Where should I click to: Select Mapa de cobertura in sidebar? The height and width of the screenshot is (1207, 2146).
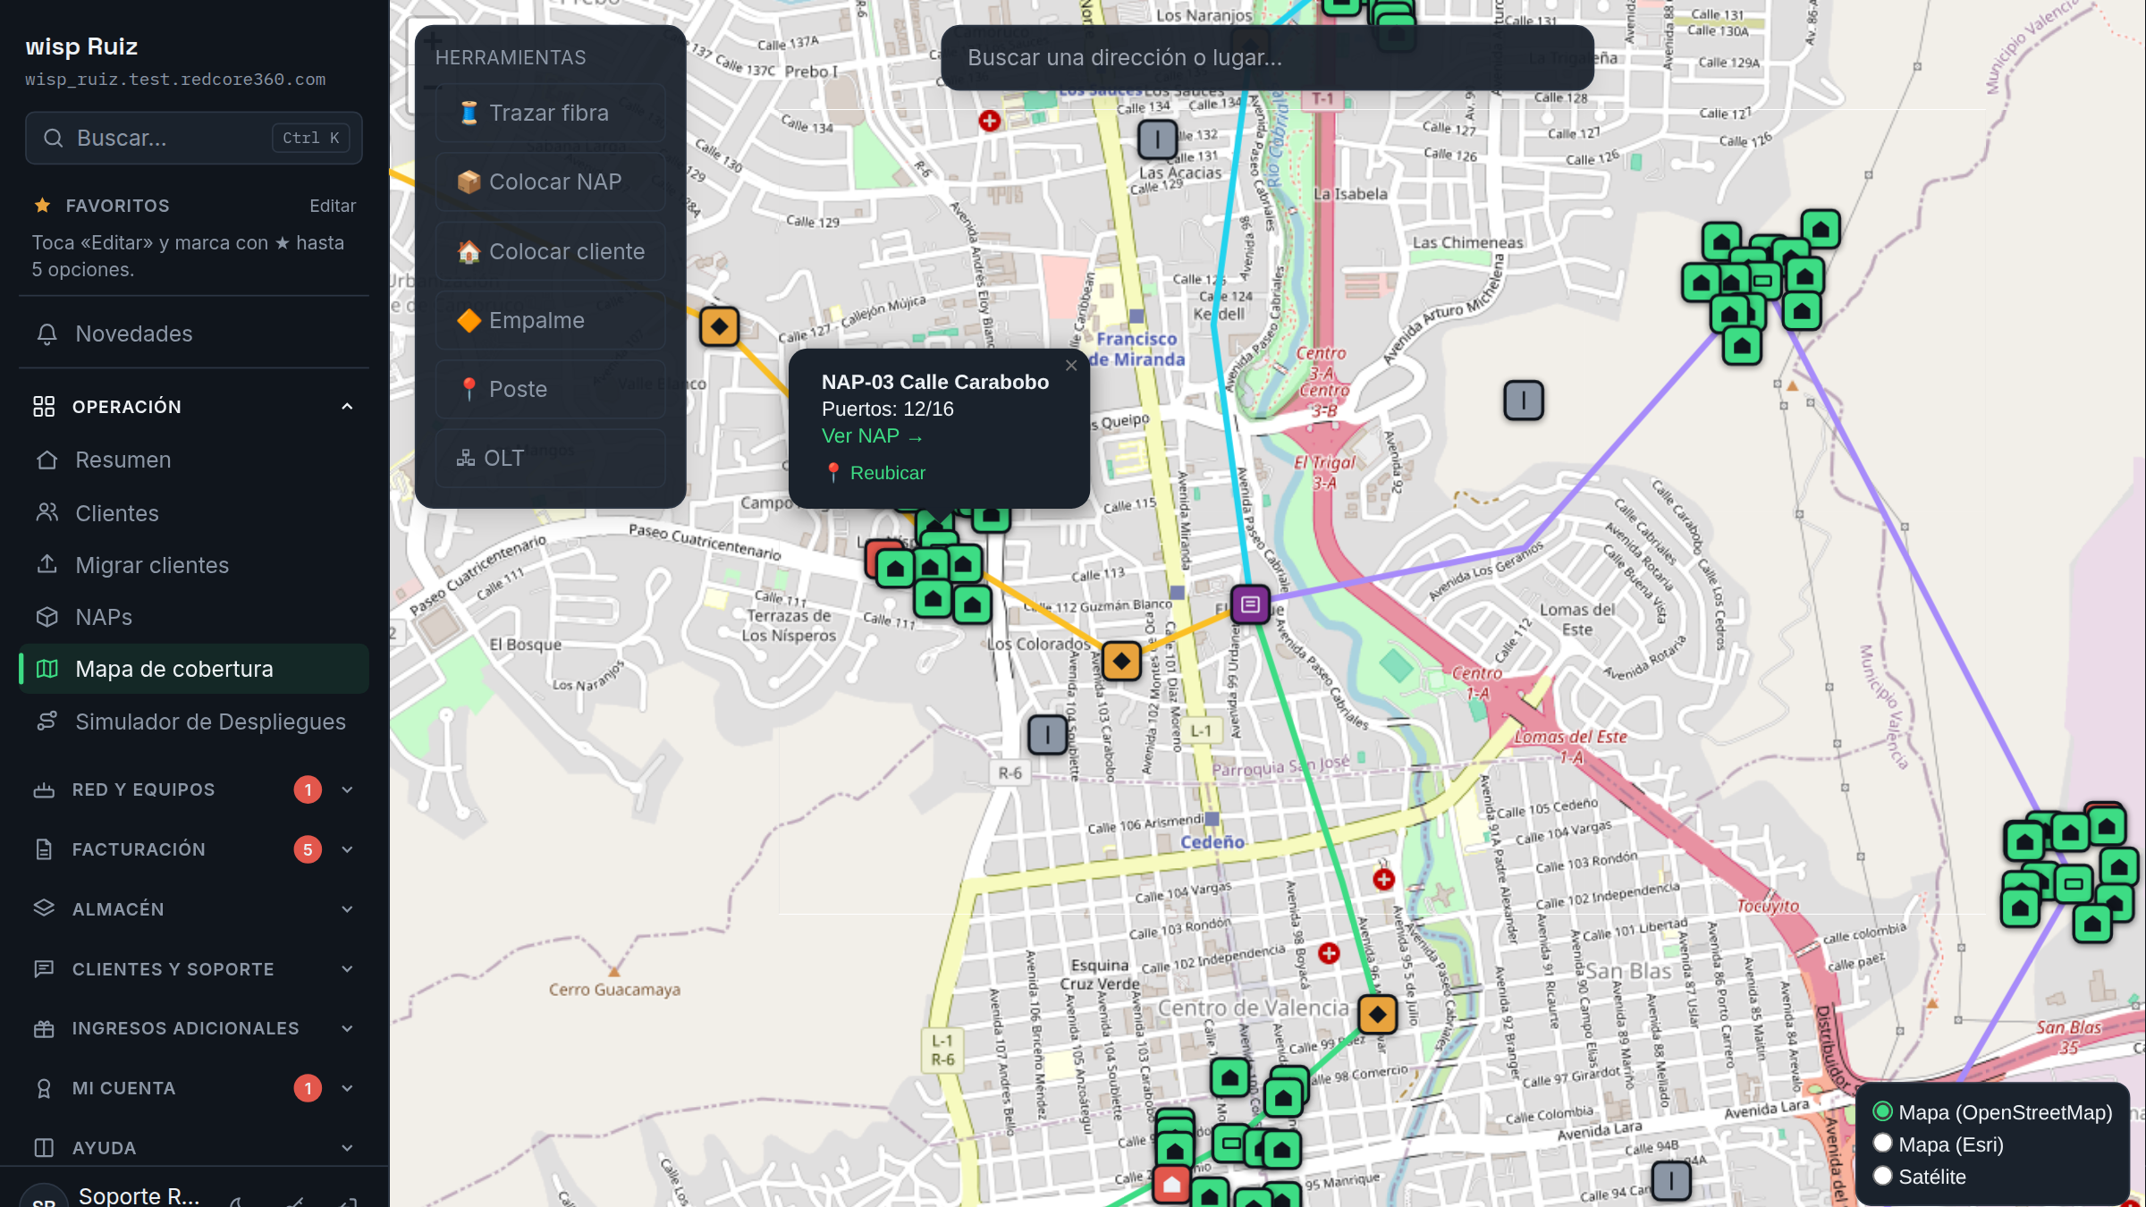pos(193,669)
